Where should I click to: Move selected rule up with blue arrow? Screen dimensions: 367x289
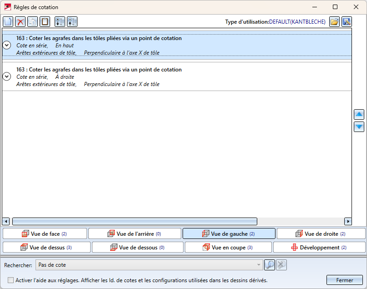359,114
